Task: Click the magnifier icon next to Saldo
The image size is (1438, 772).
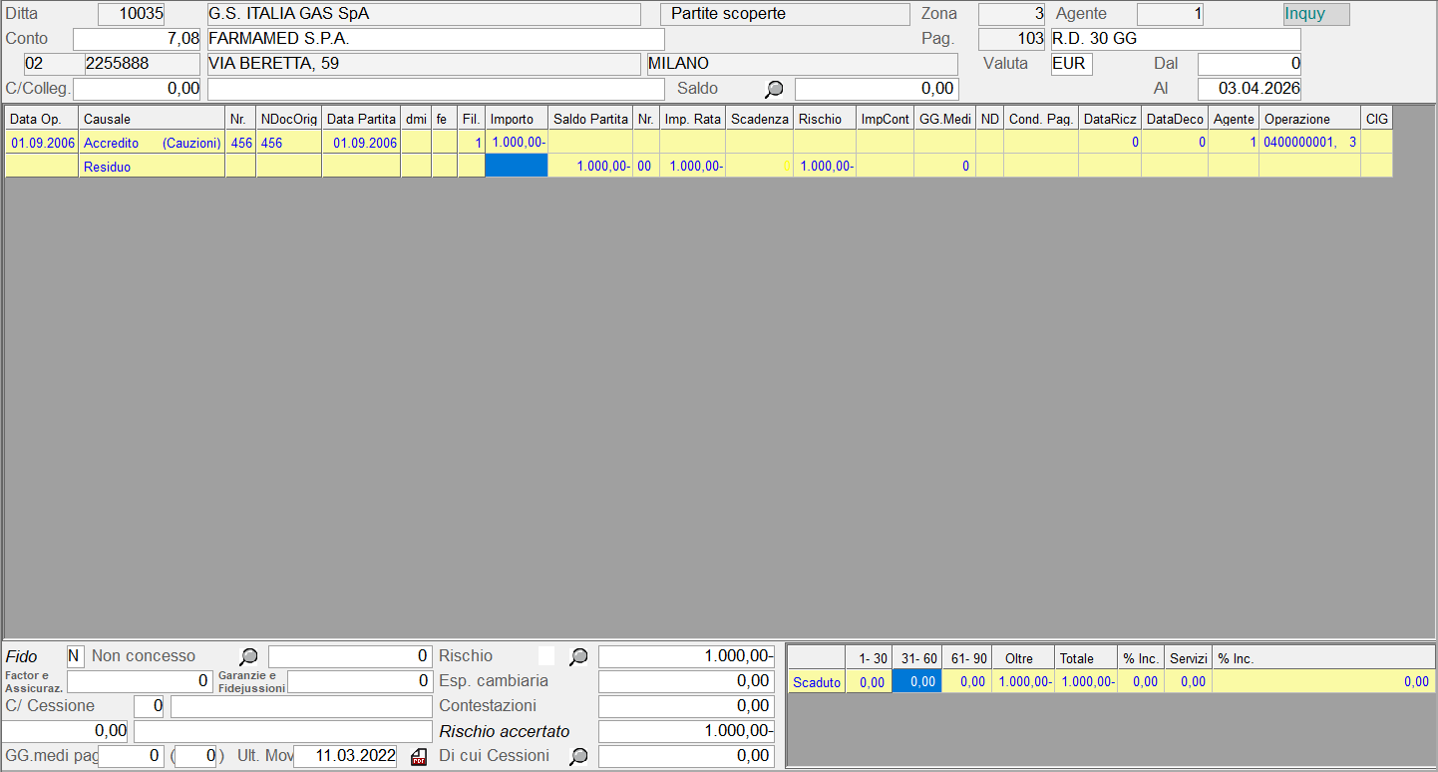Action: pos(774,89)
